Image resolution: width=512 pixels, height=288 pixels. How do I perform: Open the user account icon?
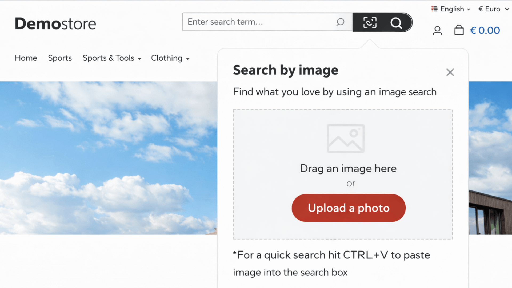437,30
